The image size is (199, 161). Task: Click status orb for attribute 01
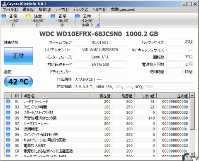(8, 101)
